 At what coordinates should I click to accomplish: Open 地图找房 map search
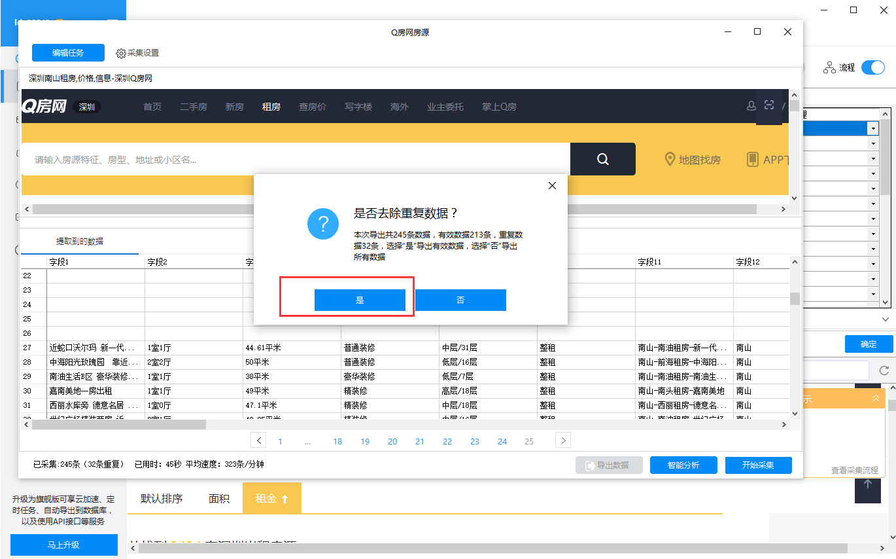(693, 160)
